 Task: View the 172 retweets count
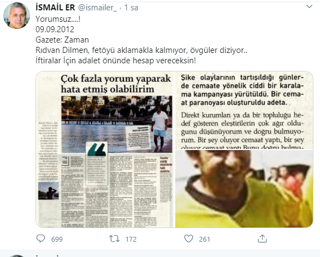tap(131, 239)
